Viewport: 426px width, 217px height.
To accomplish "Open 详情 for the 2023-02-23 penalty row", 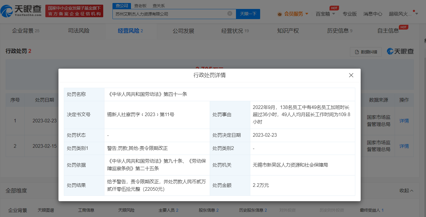I will click(404, 121).
